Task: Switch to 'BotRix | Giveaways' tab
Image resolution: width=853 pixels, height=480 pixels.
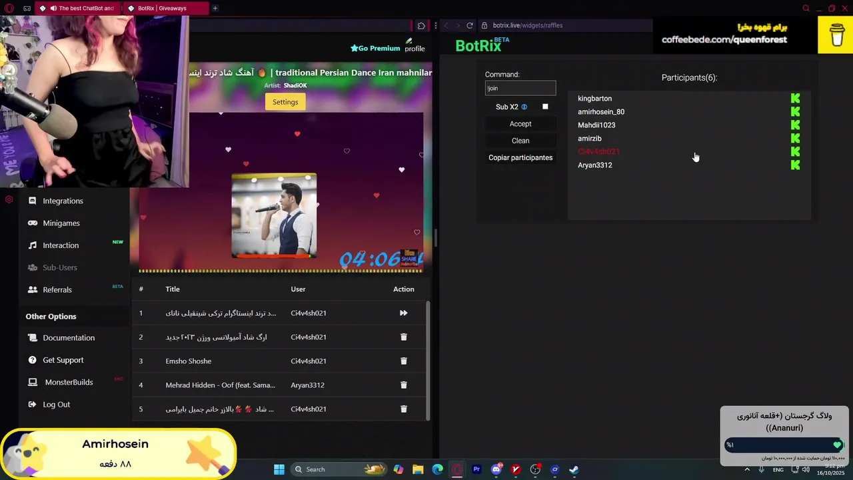Action: [x=167, y=8]
